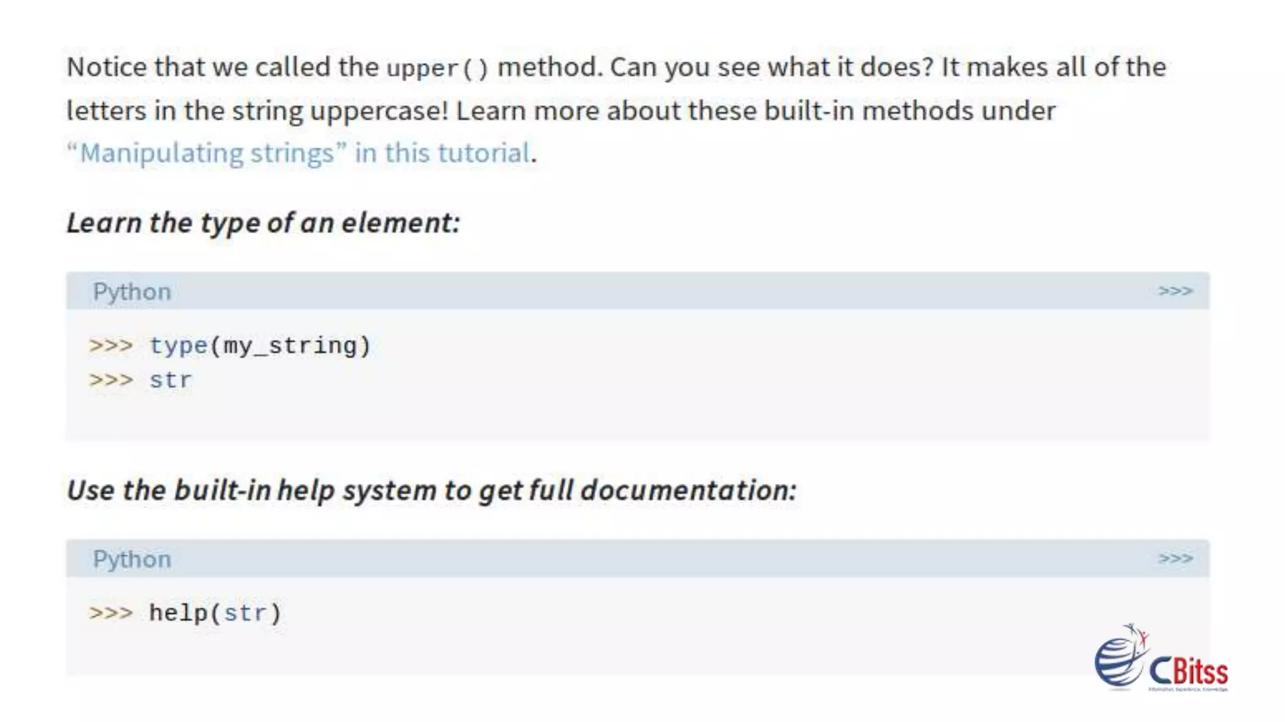Viewport: 1285px width, 722px height.
Task: Select the first Python code block header
Action: [637, 291]
